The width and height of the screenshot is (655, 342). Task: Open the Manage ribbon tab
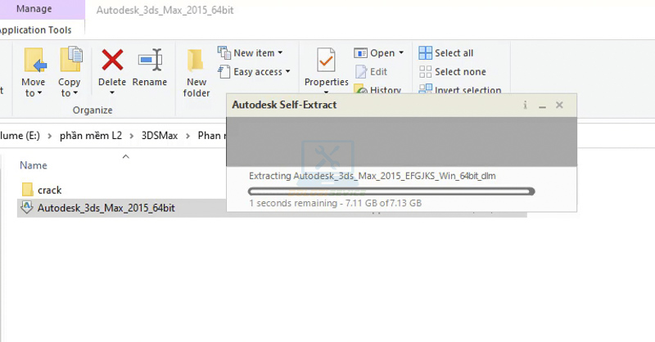[34, 9]
